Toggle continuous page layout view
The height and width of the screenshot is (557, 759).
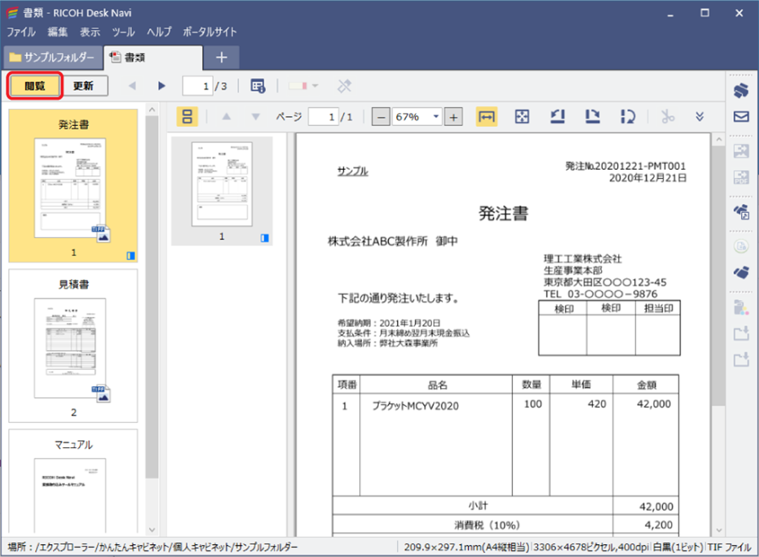187,117
